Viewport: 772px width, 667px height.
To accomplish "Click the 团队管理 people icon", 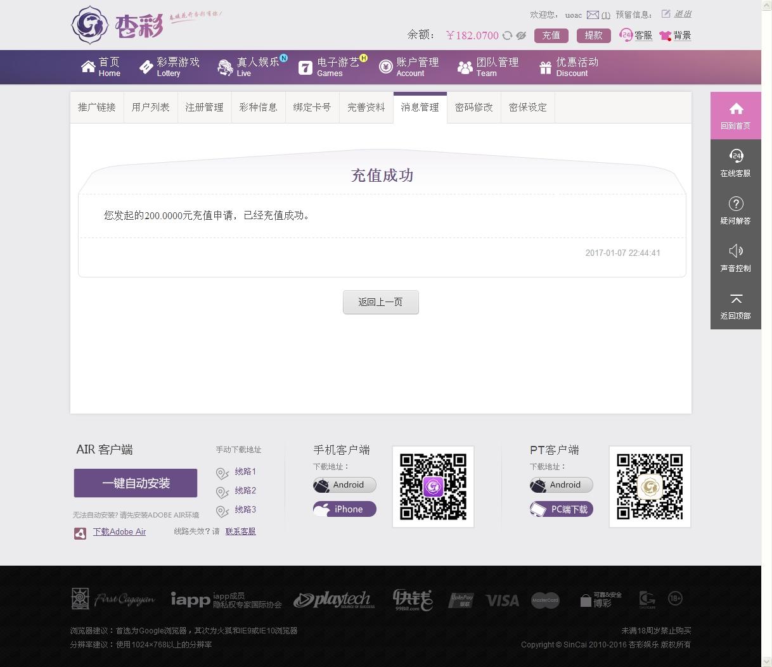I will tap(465, 67).
